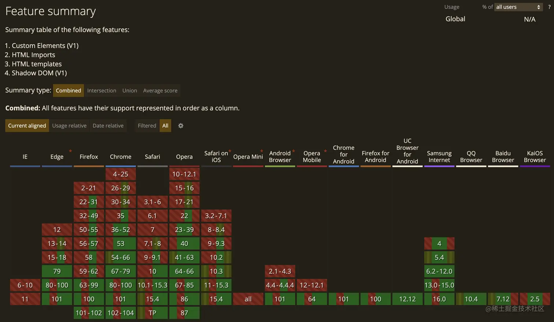Click Samsung Internet's 16.0 version cell
The height and width of the screenshot is (322, 554).
click(x=439, y=299)
